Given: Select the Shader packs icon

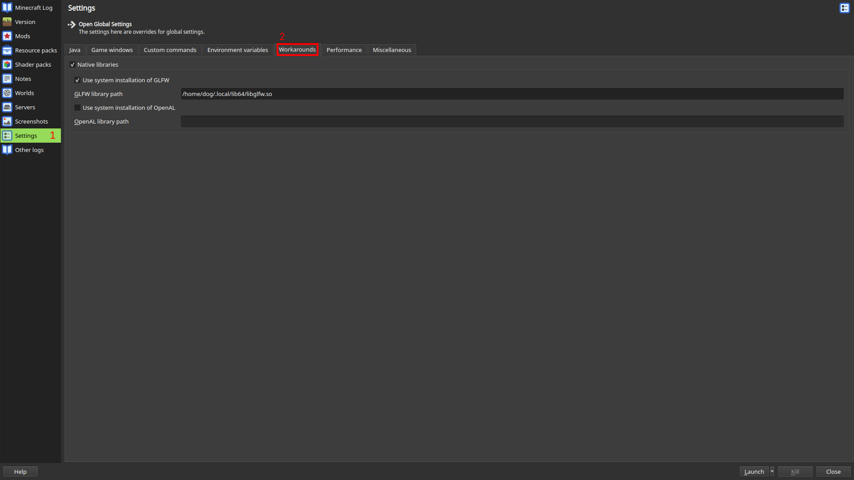Looking at the screenshot, I should point(7,64).
